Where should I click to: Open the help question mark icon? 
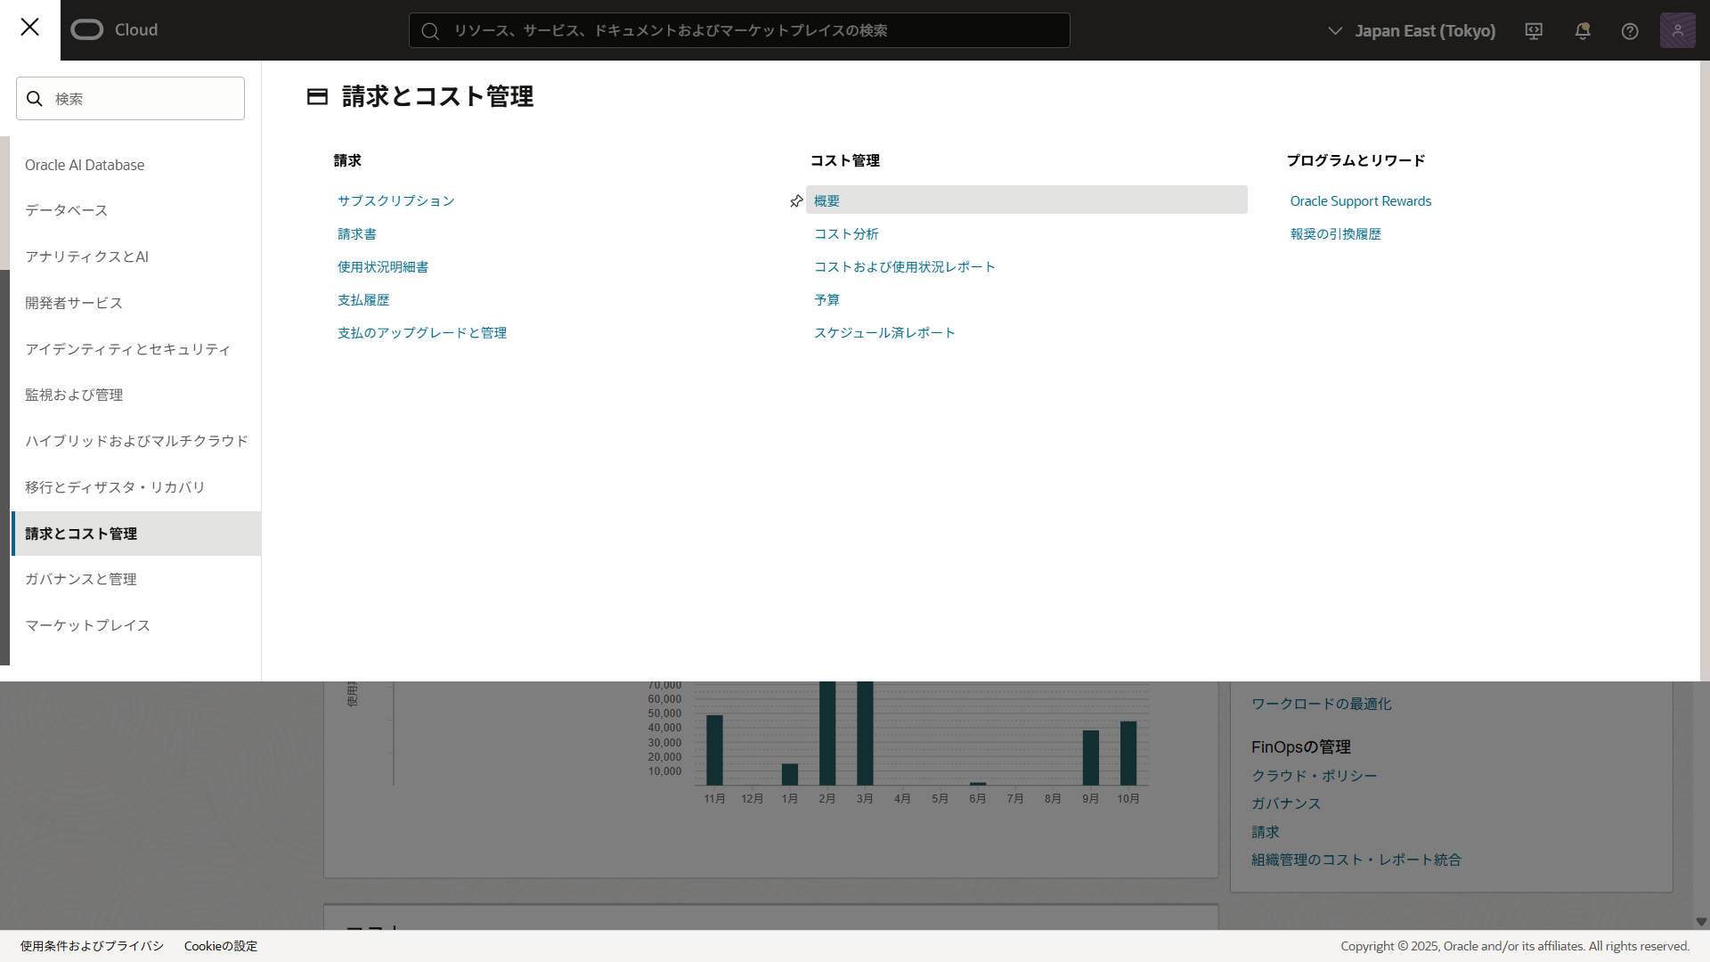tap(1630, 31)
